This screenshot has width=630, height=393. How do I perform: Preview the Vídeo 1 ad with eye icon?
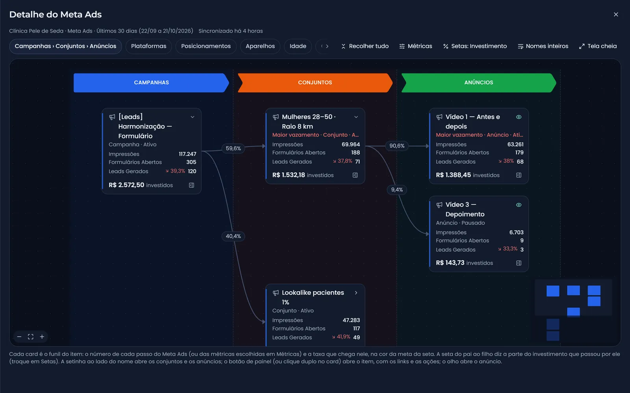519,117
